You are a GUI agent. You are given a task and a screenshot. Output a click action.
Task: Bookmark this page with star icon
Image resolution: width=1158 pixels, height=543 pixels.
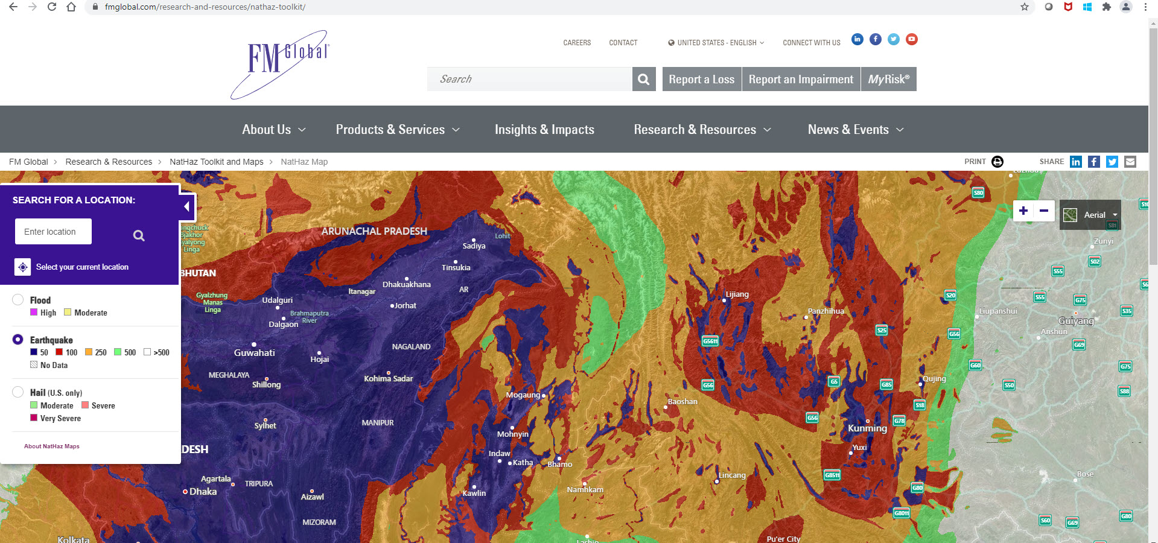coord(1025,7)
